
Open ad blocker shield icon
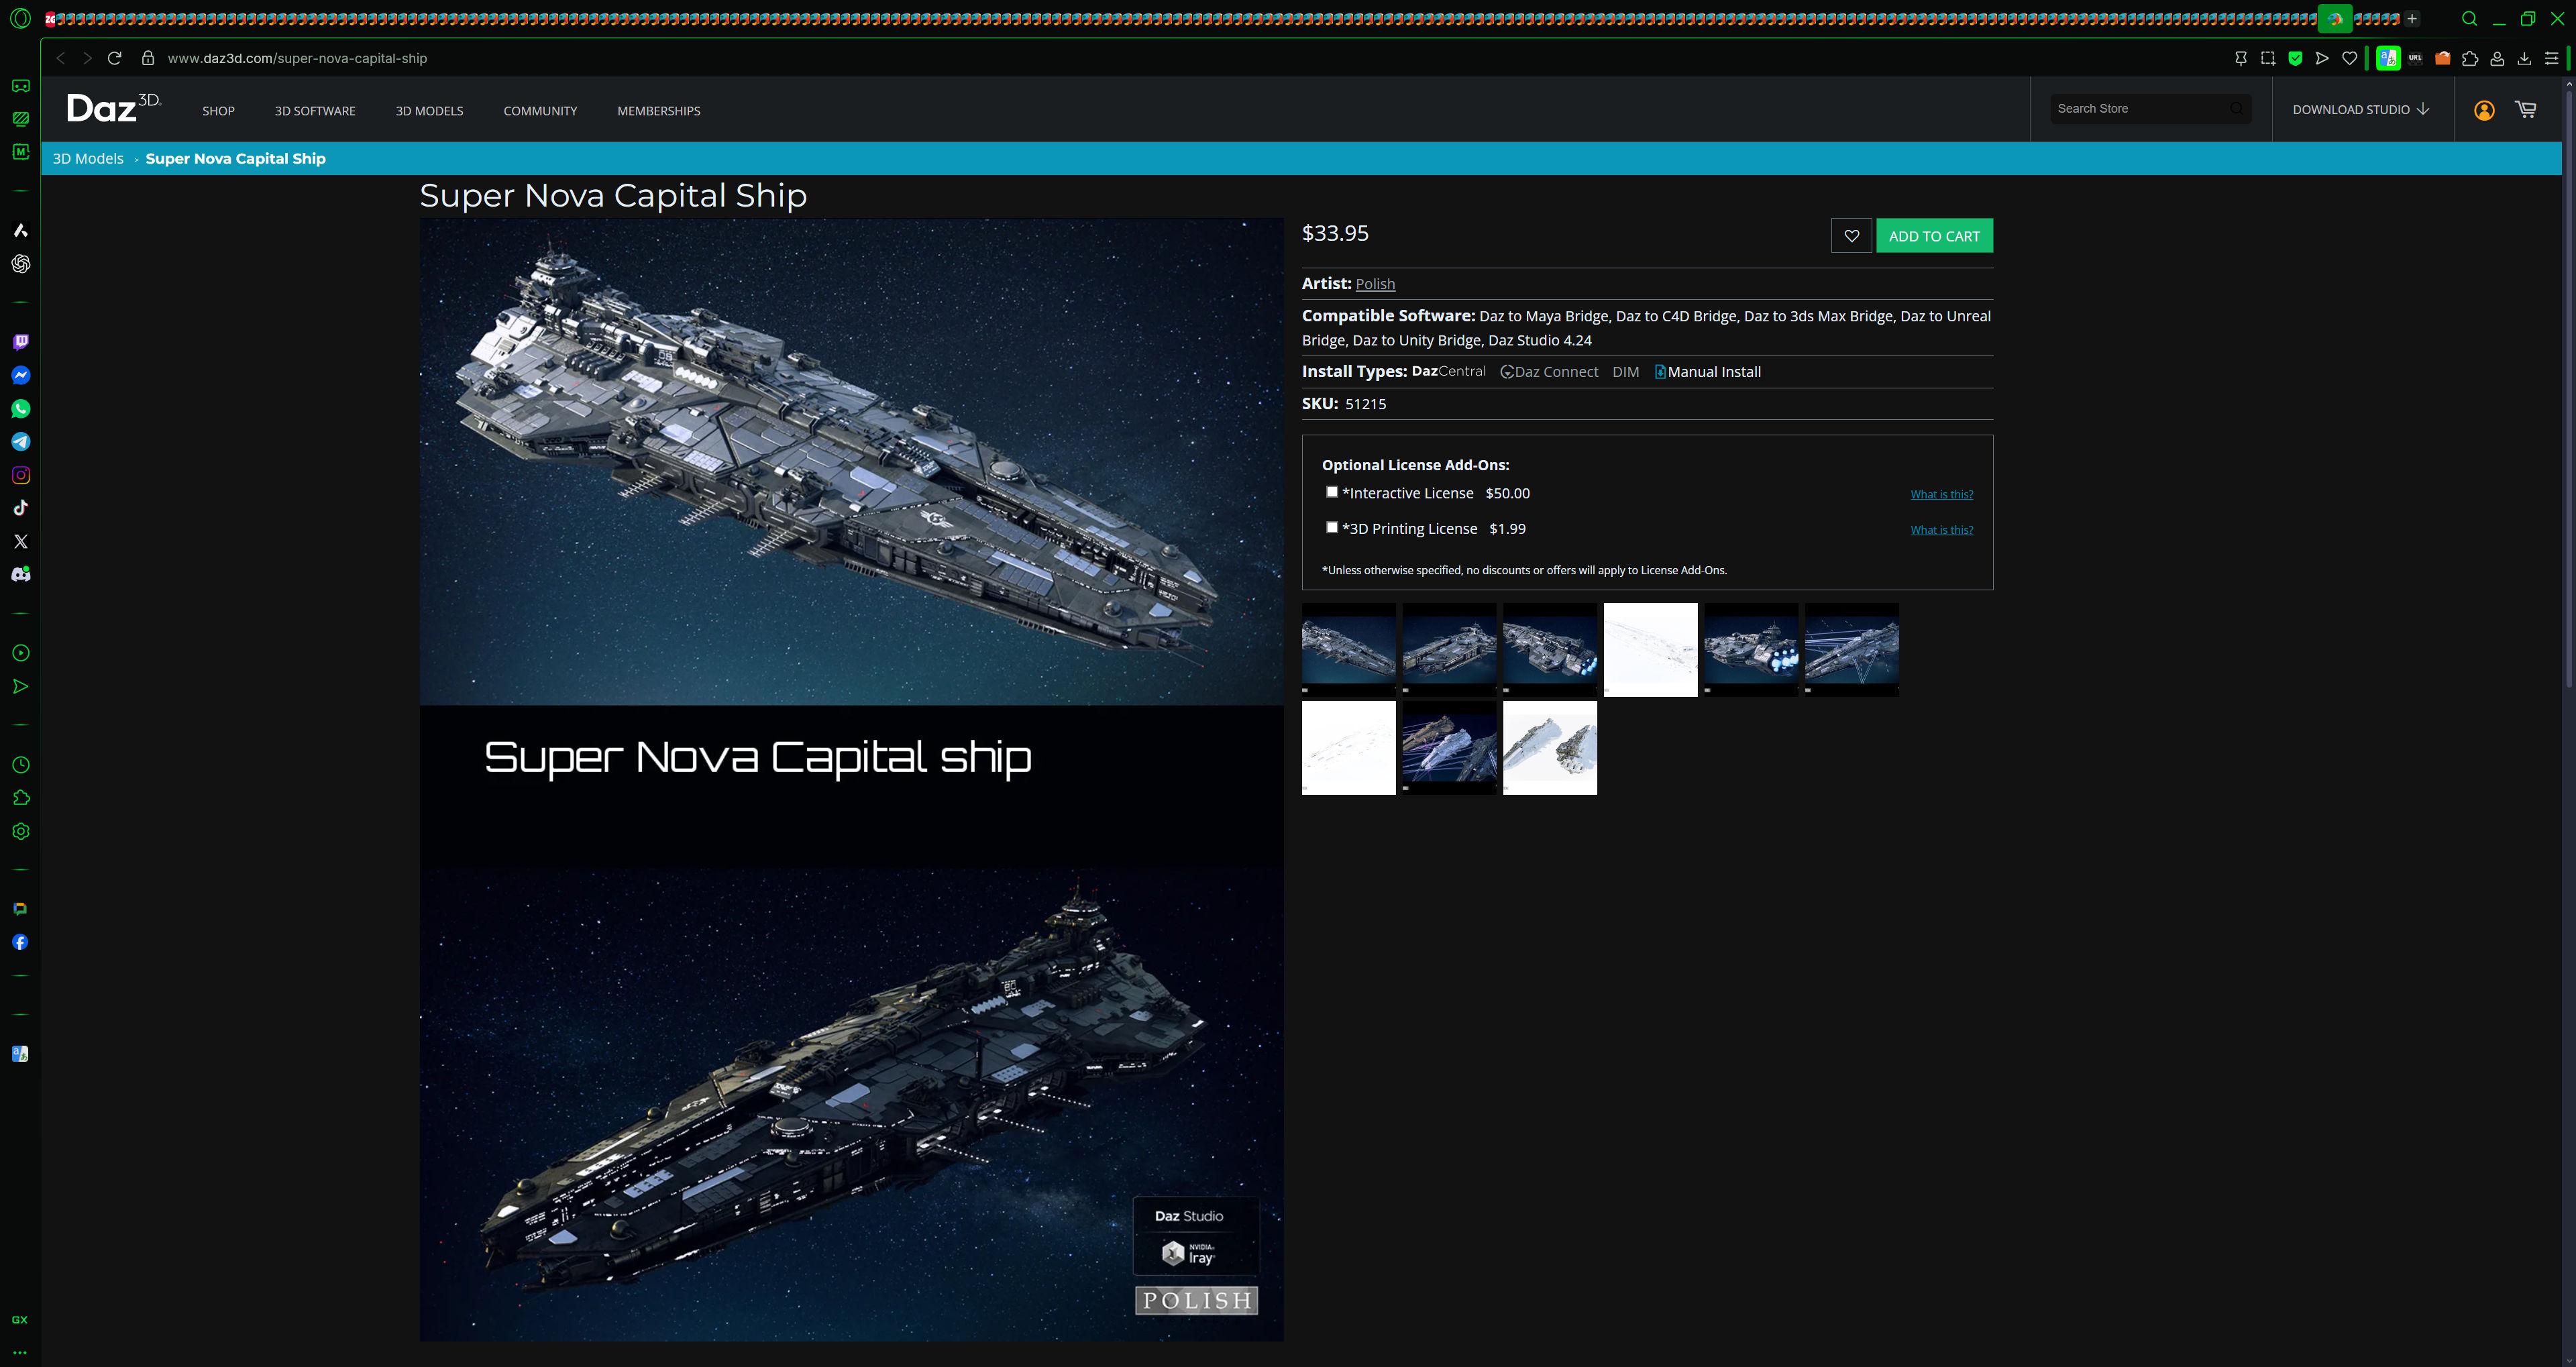point(2295,58)
